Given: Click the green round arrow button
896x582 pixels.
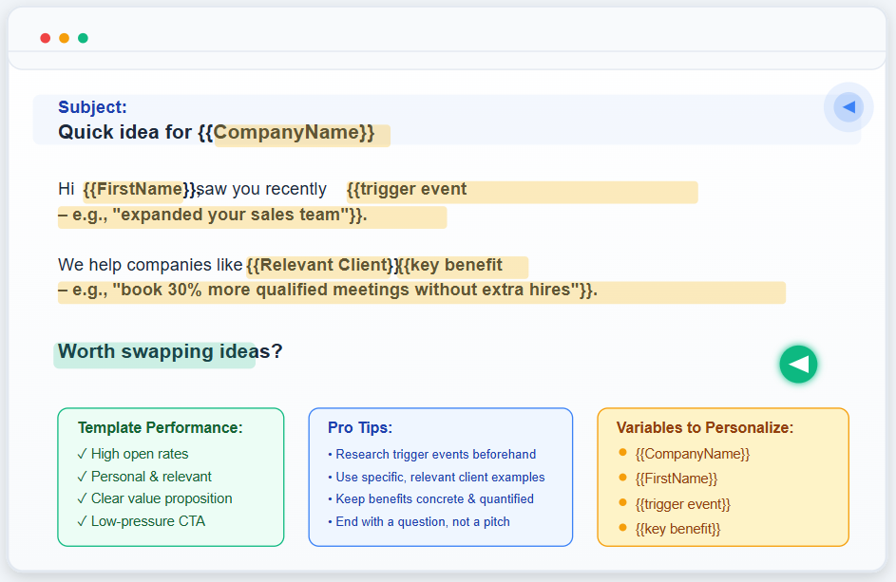Looking at the screenshot, I should click(798, 364).
